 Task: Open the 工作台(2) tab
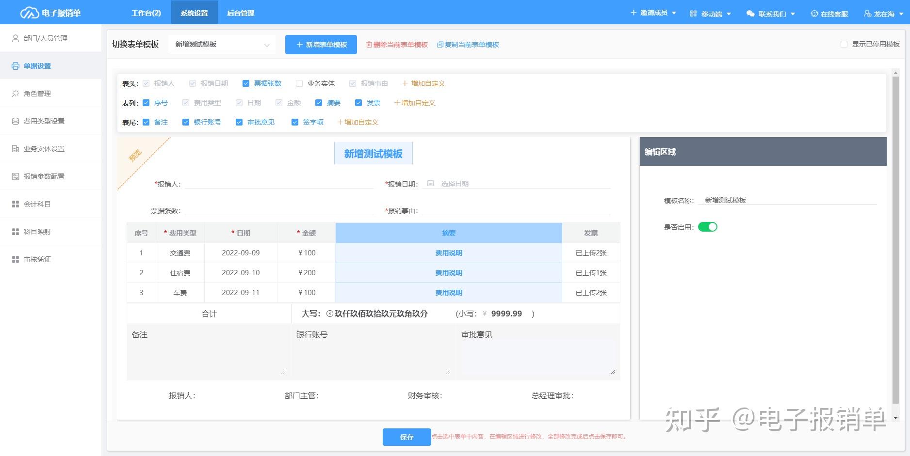click(146, 13)
